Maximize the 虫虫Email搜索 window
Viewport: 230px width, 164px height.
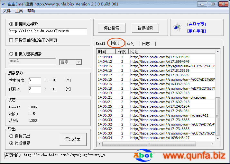[213, 4]
